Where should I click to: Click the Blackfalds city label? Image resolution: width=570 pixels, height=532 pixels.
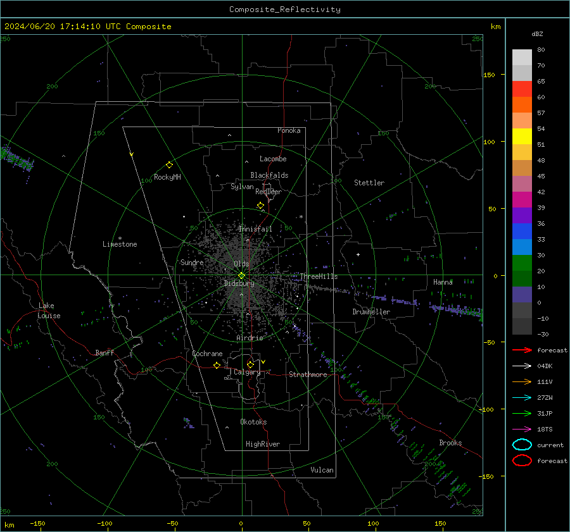(x=269, y=175)
